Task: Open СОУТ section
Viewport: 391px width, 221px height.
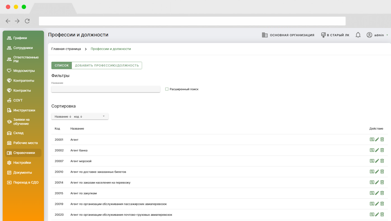Action: (23, 100)
